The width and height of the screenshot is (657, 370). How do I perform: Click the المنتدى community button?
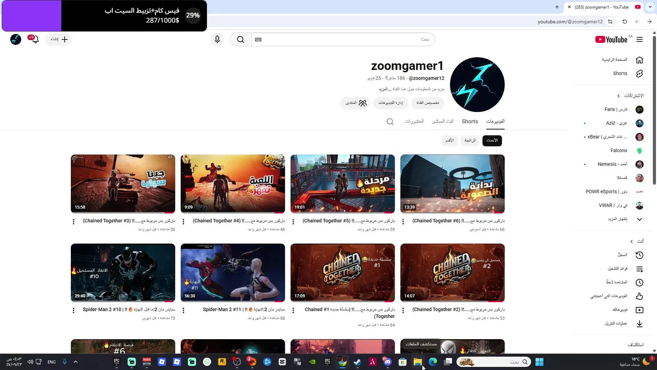tap(356, 103)
